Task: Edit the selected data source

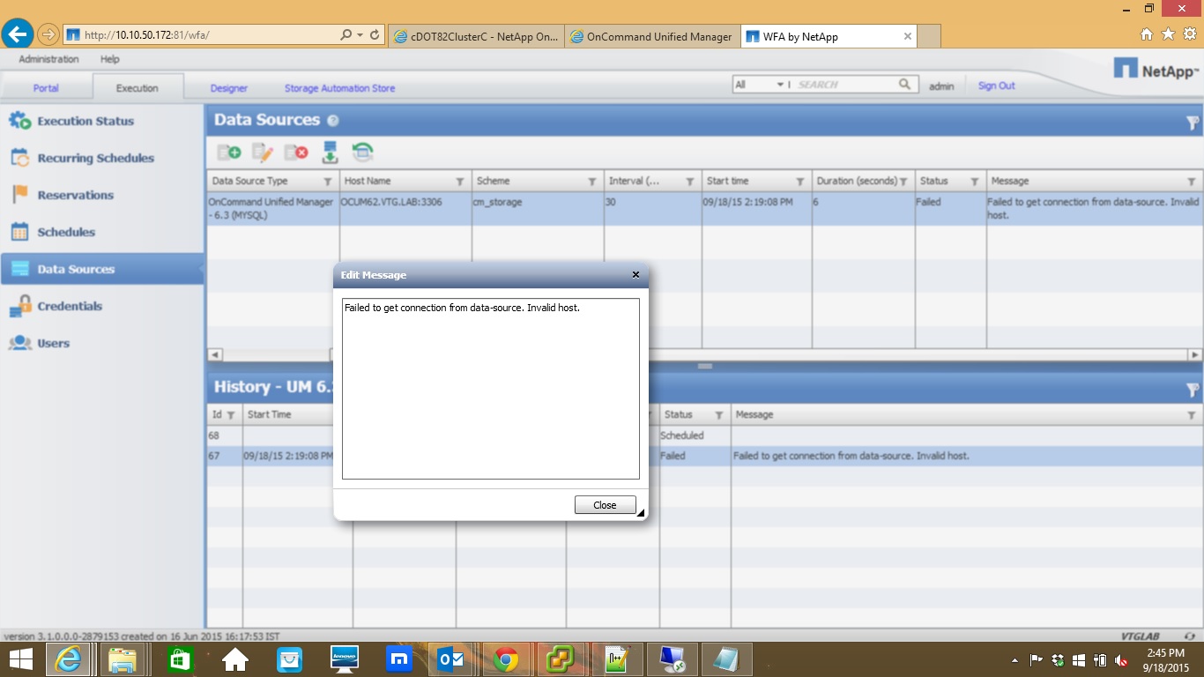Action: [263, 152]
